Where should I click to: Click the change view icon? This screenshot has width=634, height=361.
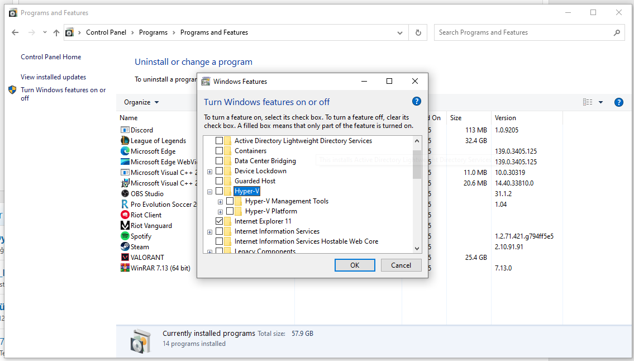point(588,102)
